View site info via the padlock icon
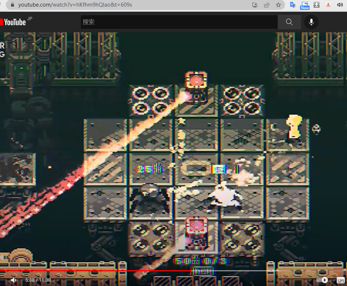The image size is (347, 286). pyautogui.click(x=12, y=5)
